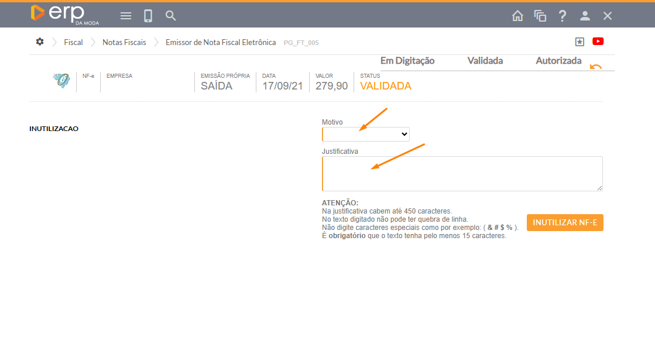Click the NF-e document icon
Viewport: 655px width, 361px height.
click(x=61, y=81)
